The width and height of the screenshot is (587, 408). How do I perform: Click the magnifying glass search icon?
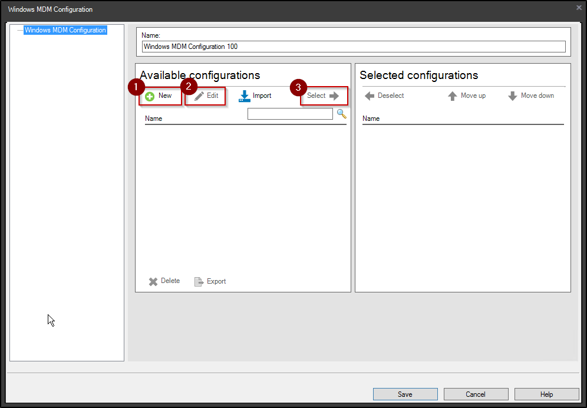coord(341,113)
